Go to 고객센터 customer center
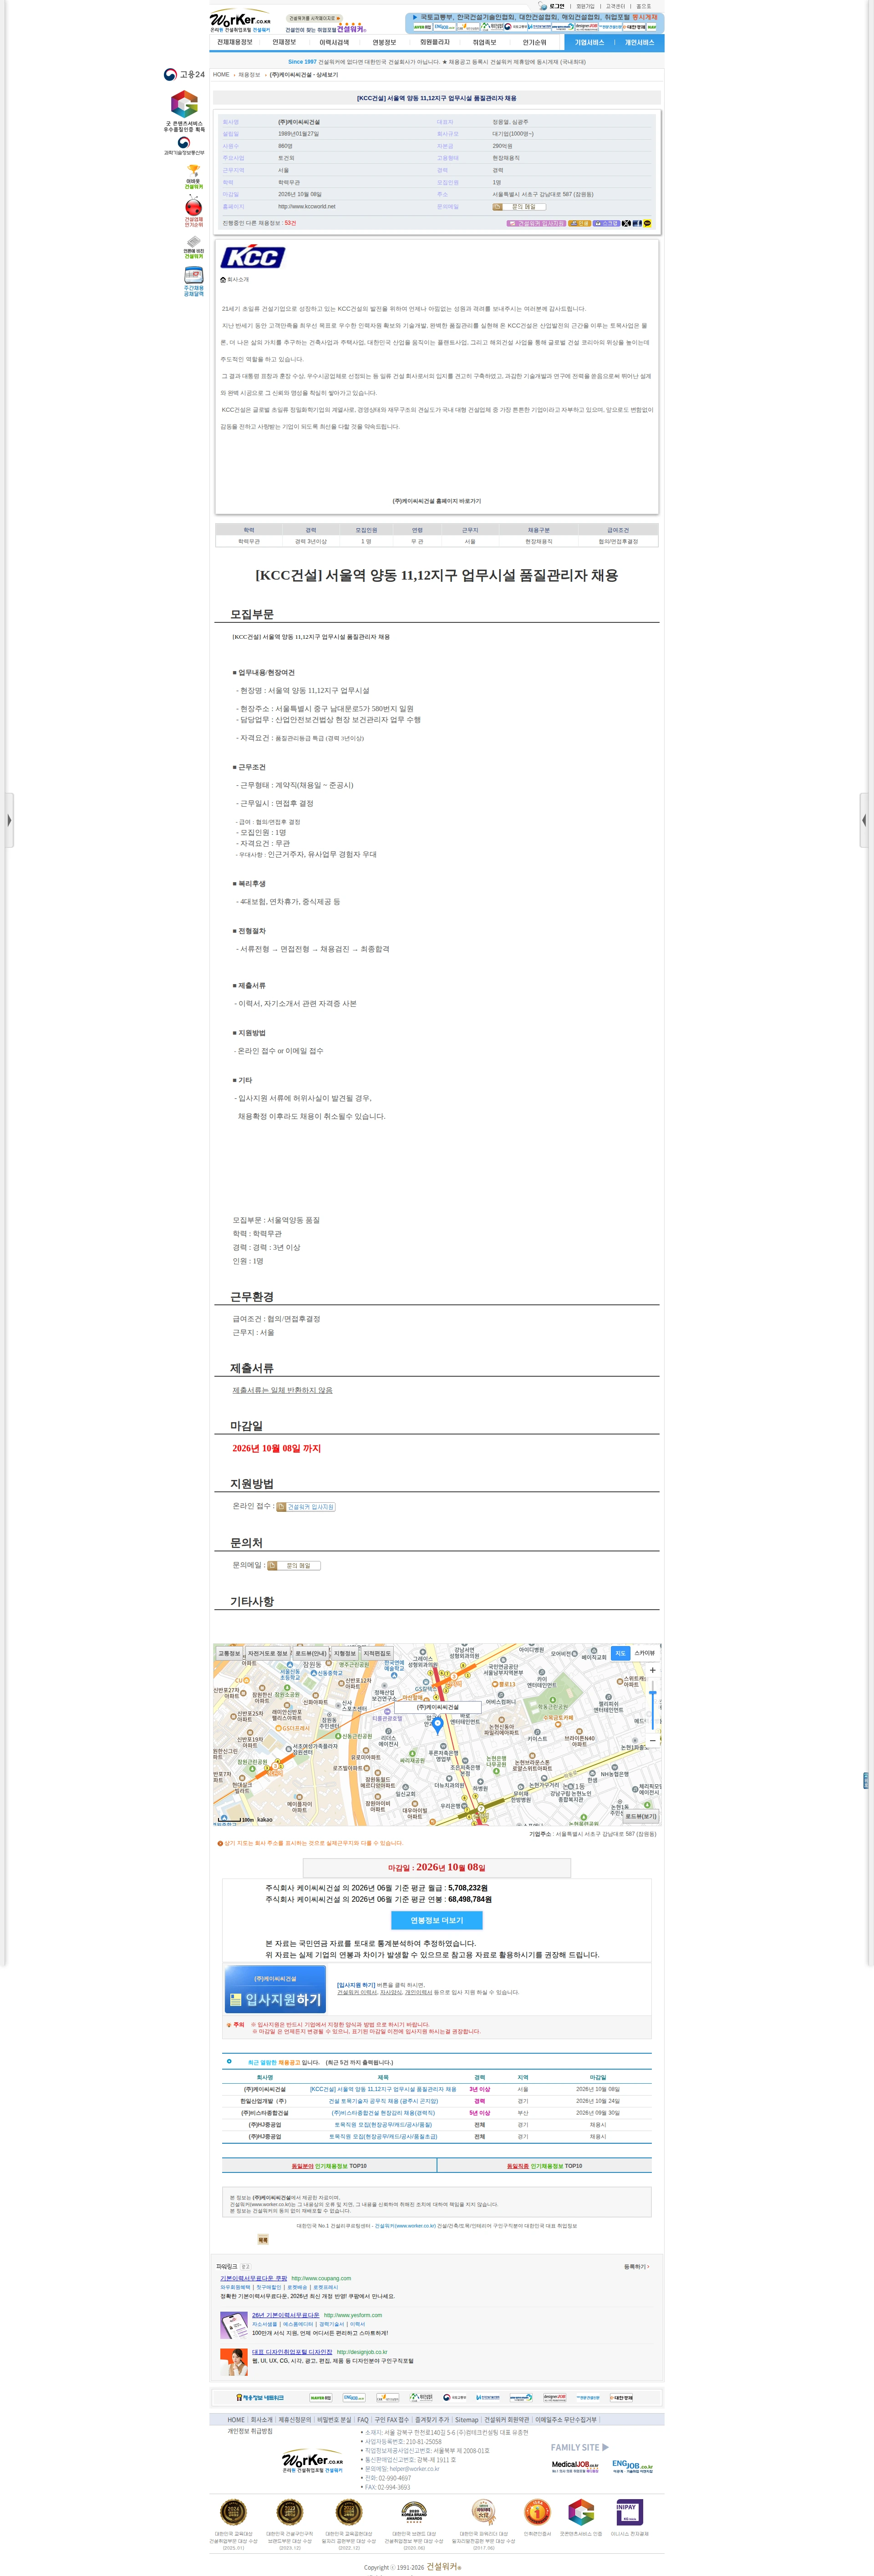 (615, 6)
